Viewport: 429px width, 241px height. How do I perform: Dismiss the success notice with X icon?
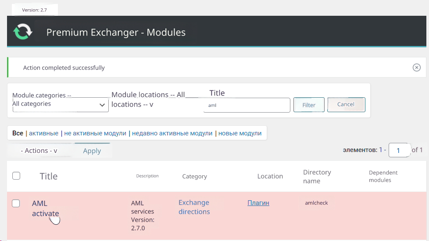416,67
